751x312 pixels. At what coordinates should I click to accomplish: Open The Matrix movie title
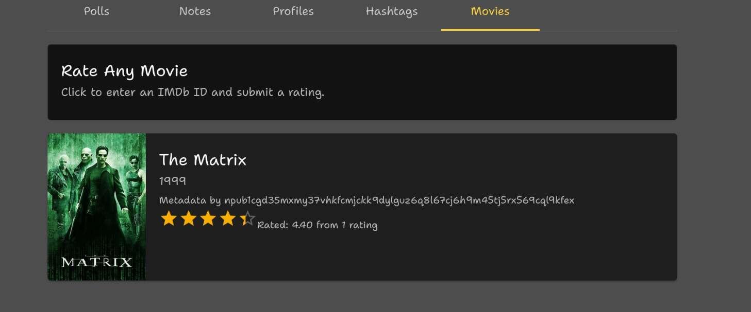[203, 160]
